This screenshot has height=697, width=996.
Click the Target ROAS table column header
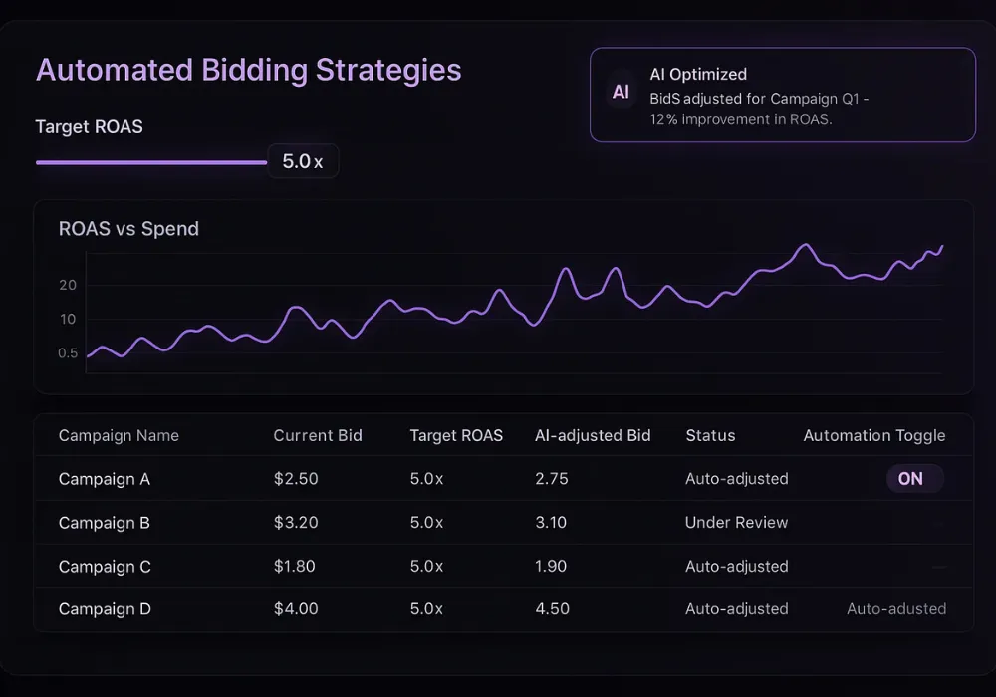point(456,435)
